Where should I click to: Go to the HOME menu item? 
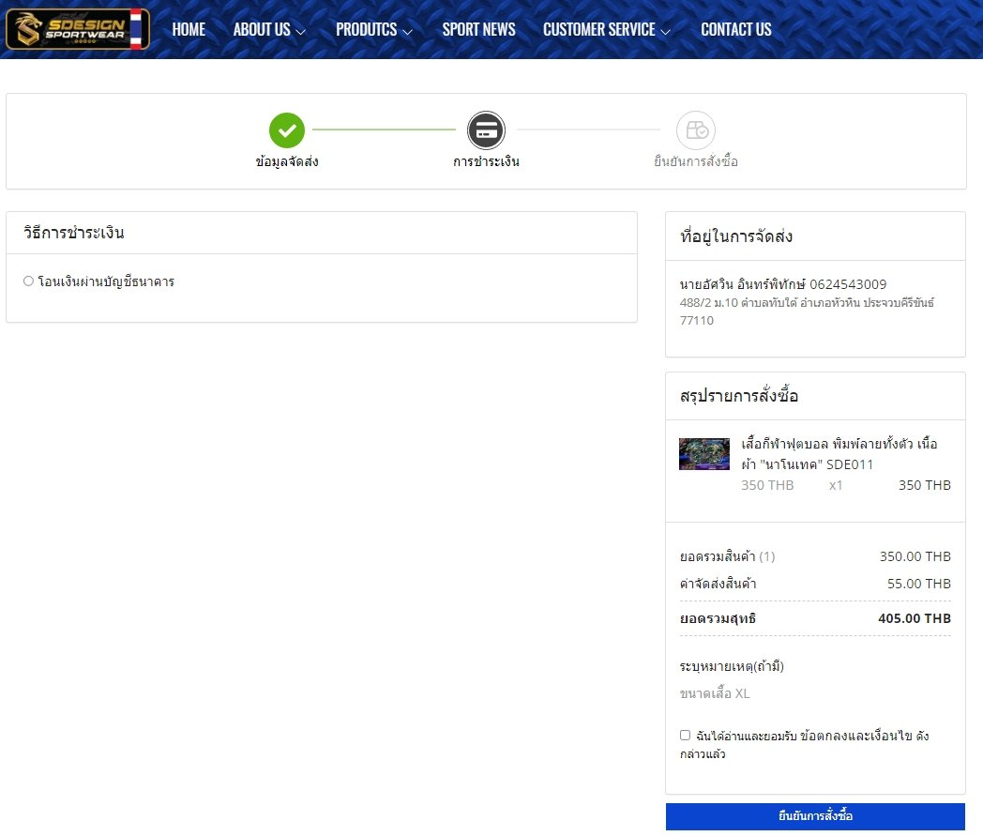pos(189,30)
